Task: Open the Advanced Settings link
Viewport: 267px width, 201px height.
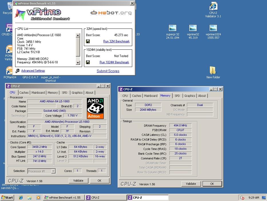Action: pos(33,71)
